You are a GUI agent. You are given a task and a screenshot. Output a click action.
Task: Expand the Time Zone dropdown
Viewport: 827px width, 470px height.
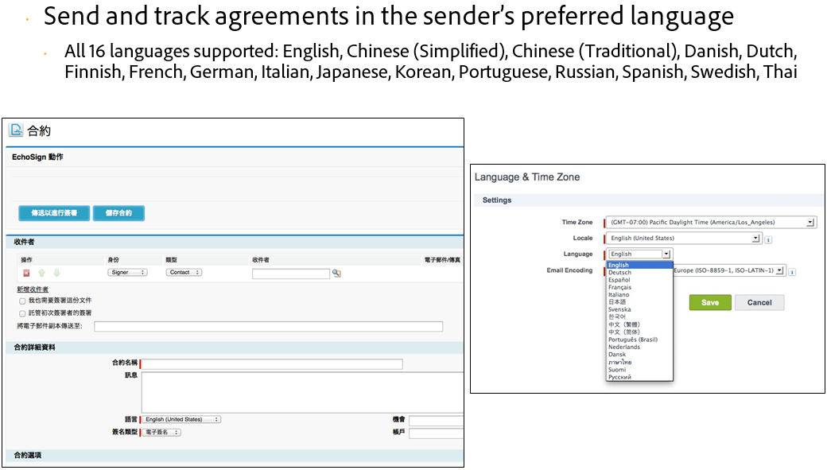pyautogui.click(x=711, y=222)
